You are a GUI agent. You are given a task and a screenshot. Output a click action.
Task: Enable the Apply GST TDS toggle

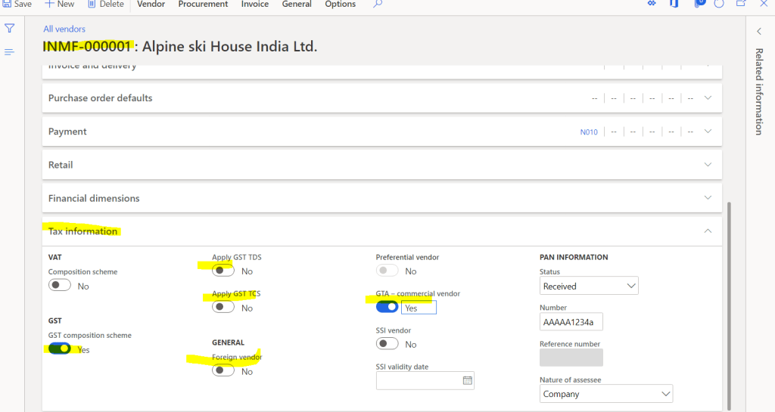point(223,271)
